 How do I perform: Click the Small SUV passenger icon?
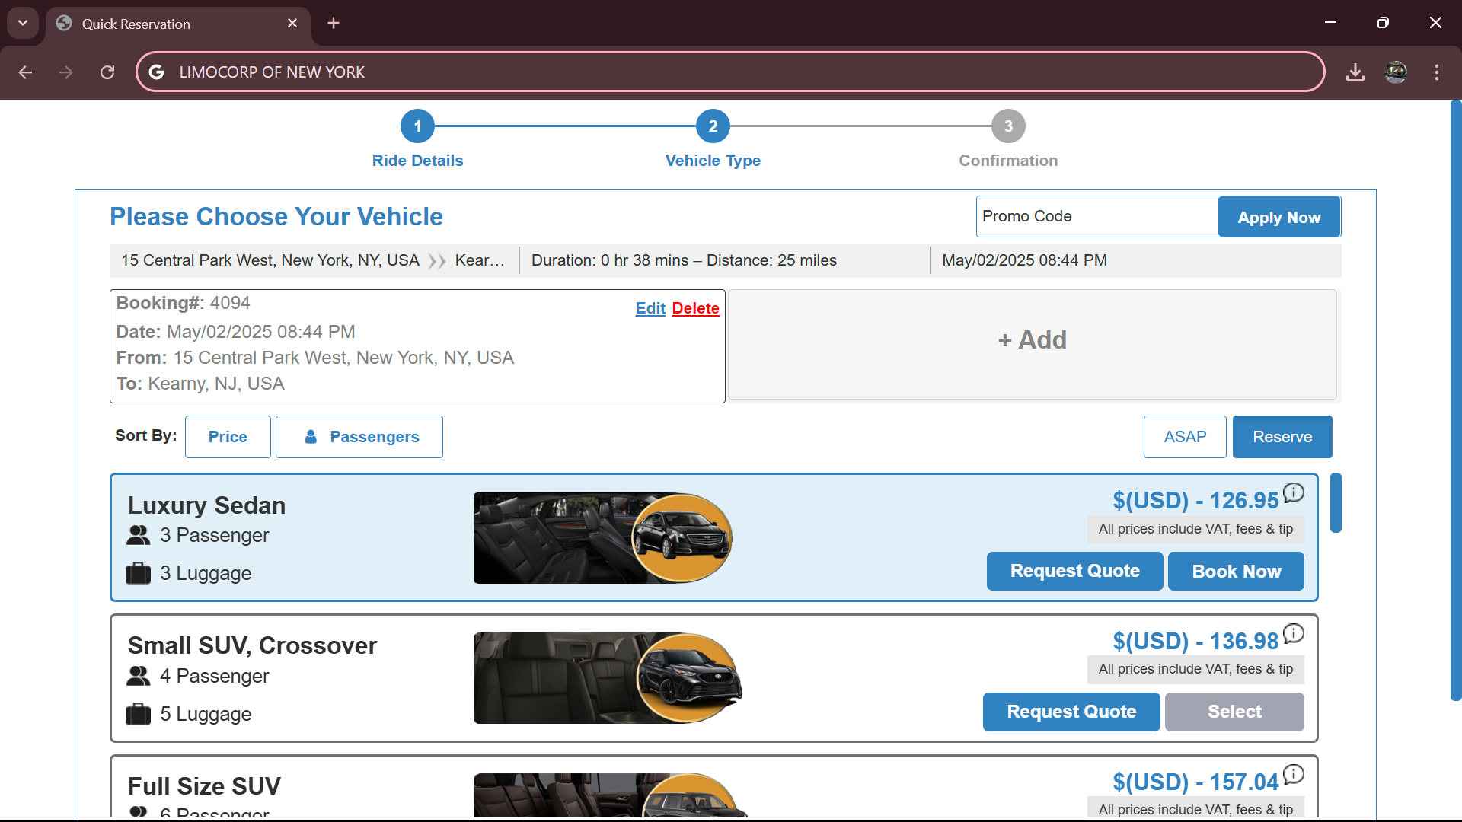138,676
